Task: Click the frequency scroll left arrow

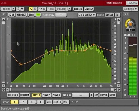Action: point(8,90)
